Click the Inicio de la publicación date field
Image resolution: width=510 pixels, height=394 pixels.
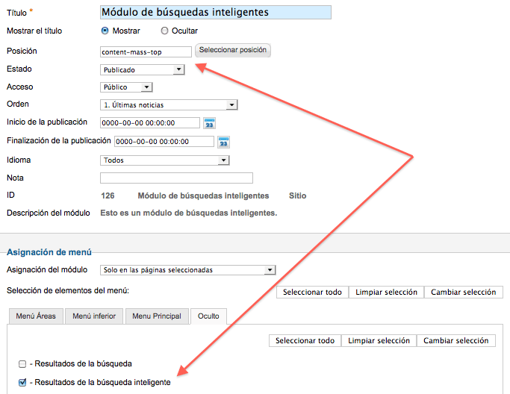click(150, 123)
